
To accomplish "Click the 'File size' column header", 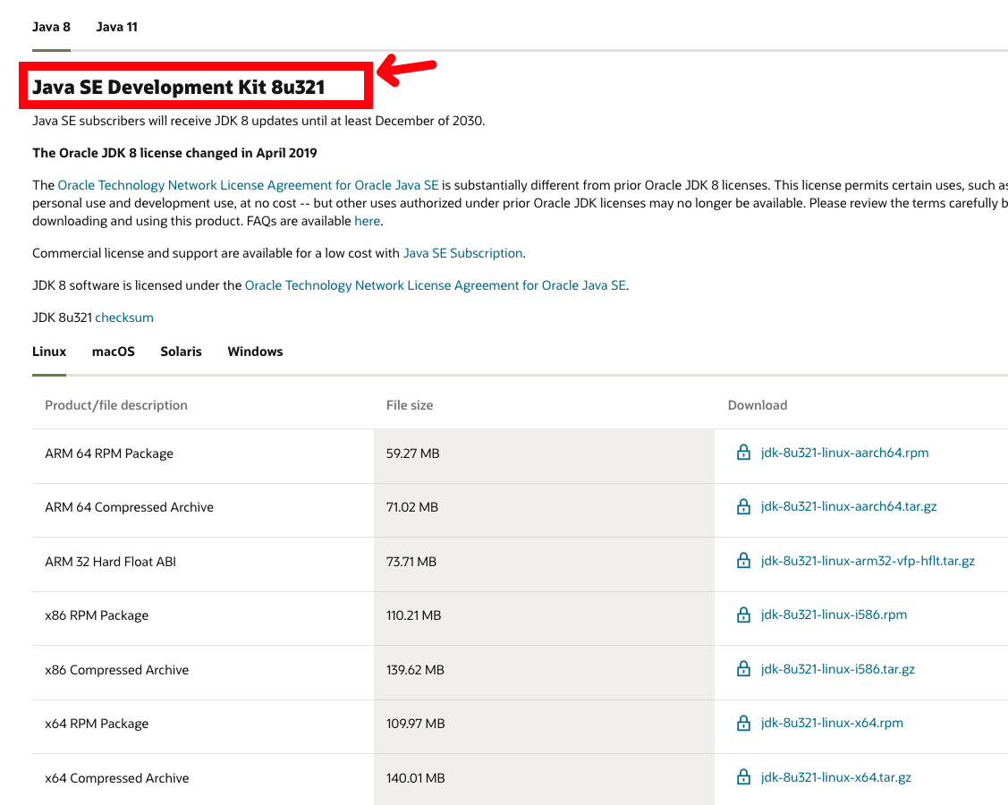I will tap(410, 405).
